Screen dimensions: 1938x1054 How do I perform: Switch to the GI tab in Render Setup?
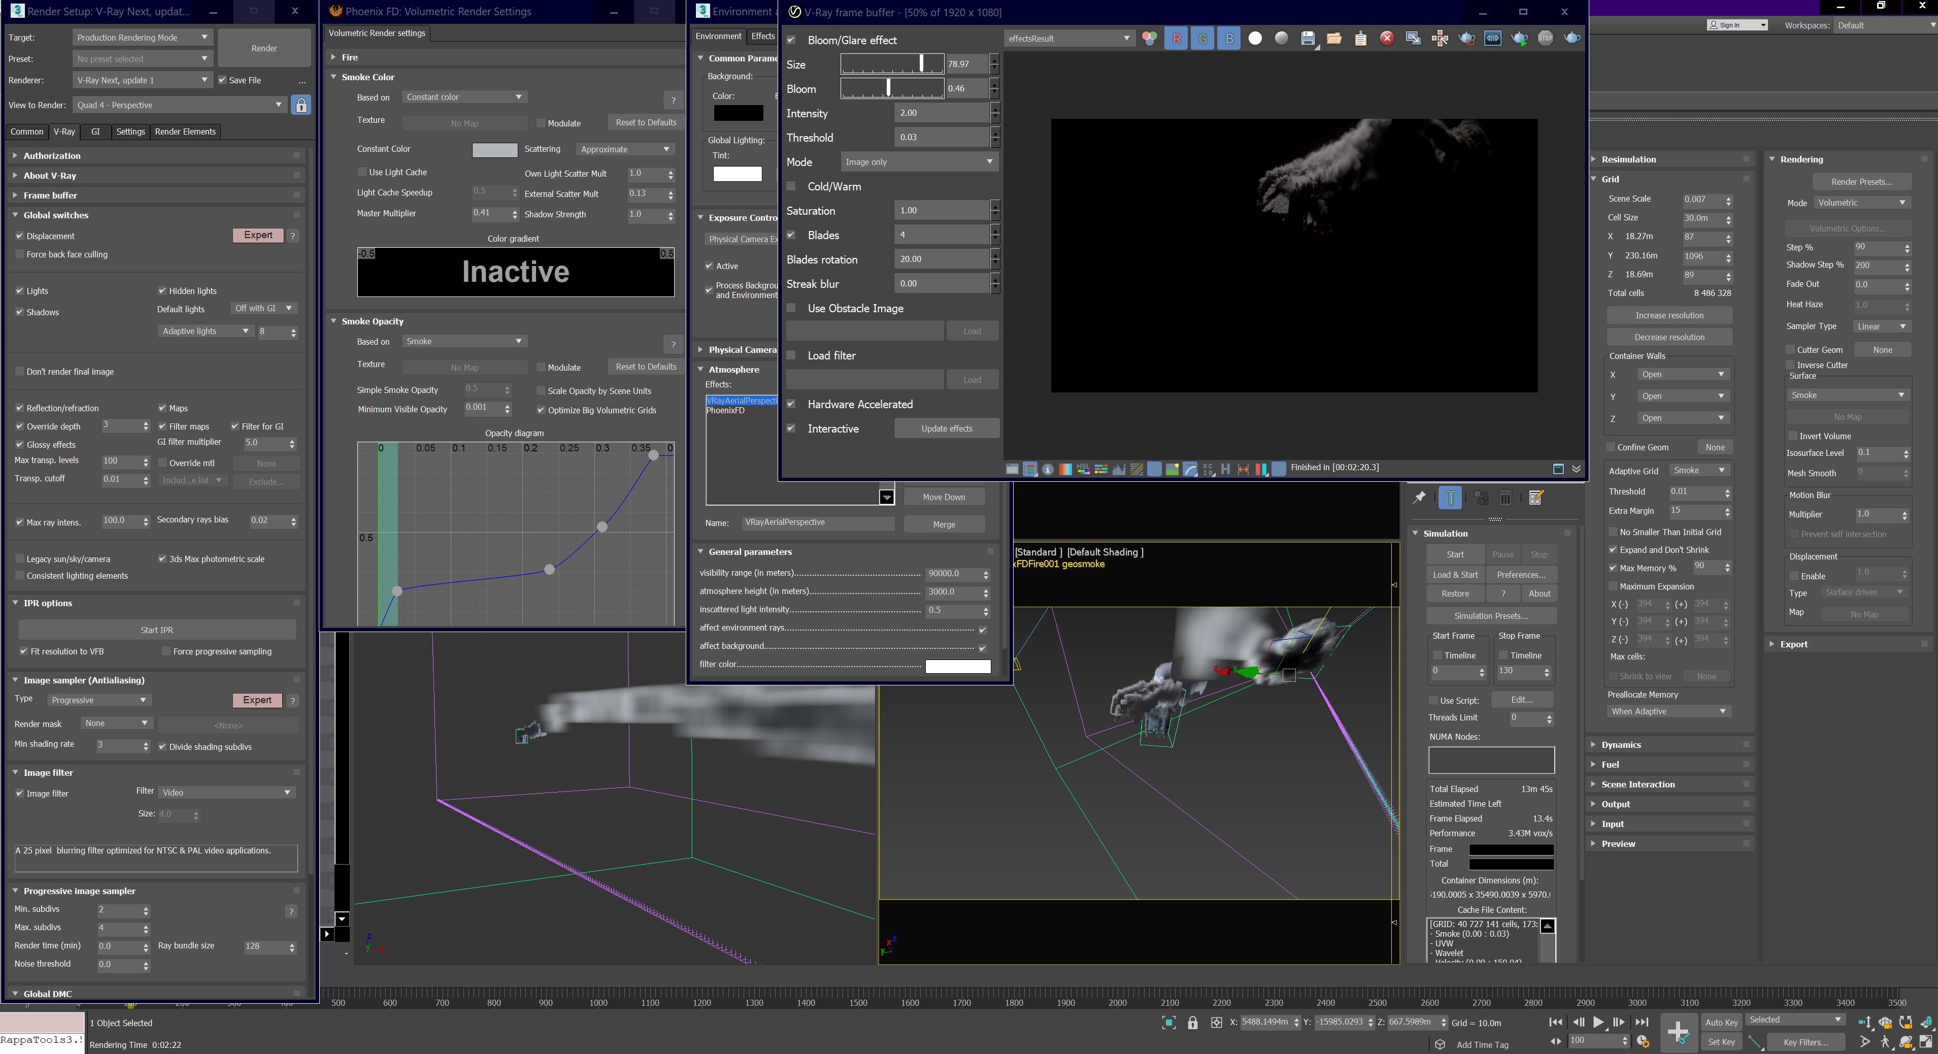[x=95, y=131]
